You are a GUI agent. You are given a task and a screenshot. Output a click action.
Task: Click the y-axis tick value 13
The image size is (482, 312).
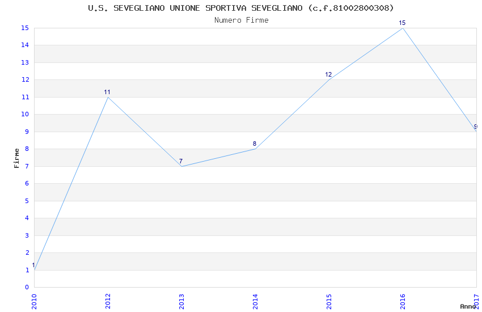click(x=25, y=62)
